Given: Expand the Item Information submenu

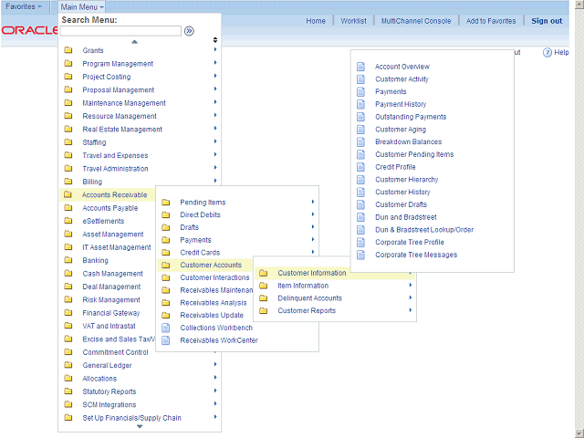Looking at the screenshot, I should (303, 286).
